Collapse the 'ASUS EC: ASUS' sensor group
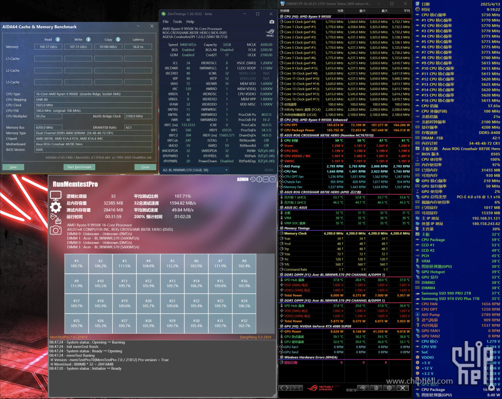Viewport: 502px width, 399px height. click(x=282, y=208)
